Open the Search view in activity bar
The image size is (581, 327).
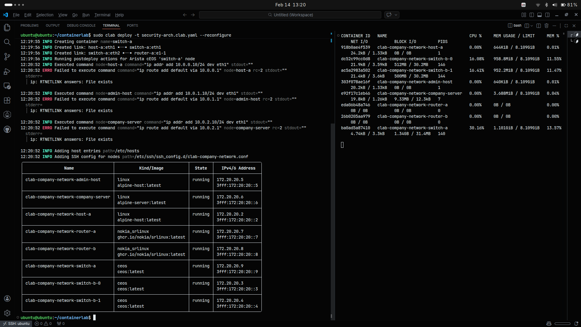pyautogui.click(x=7, y=42)
